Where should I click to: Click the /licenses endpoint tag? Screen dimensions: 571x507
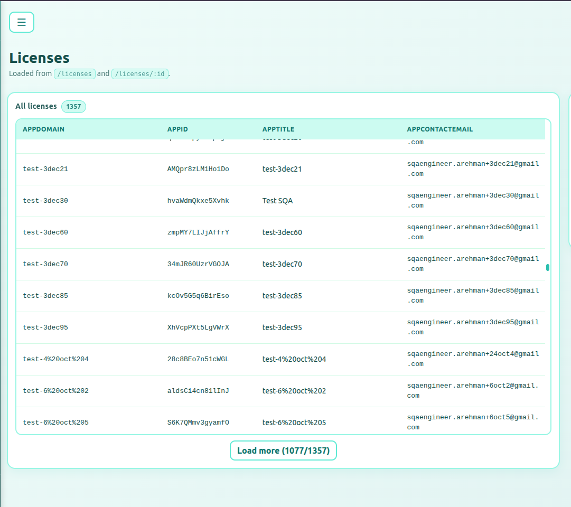pos(74,74)
